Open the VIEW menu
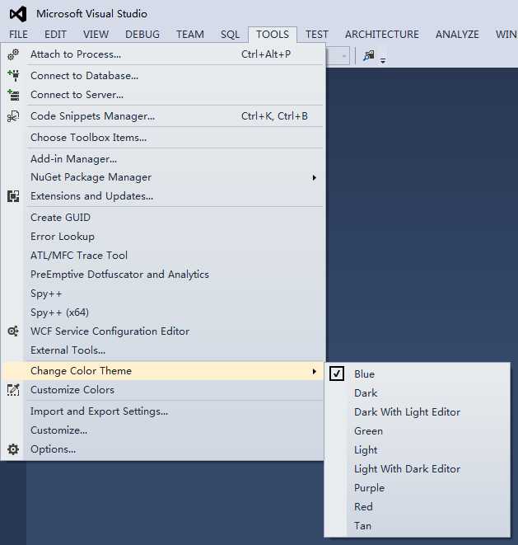The height and width of the screenshot is (545, 518). tap(96, 35)
